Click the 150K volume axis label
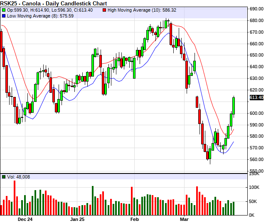This screenshot has width=266, height=223. pos(254,174)
